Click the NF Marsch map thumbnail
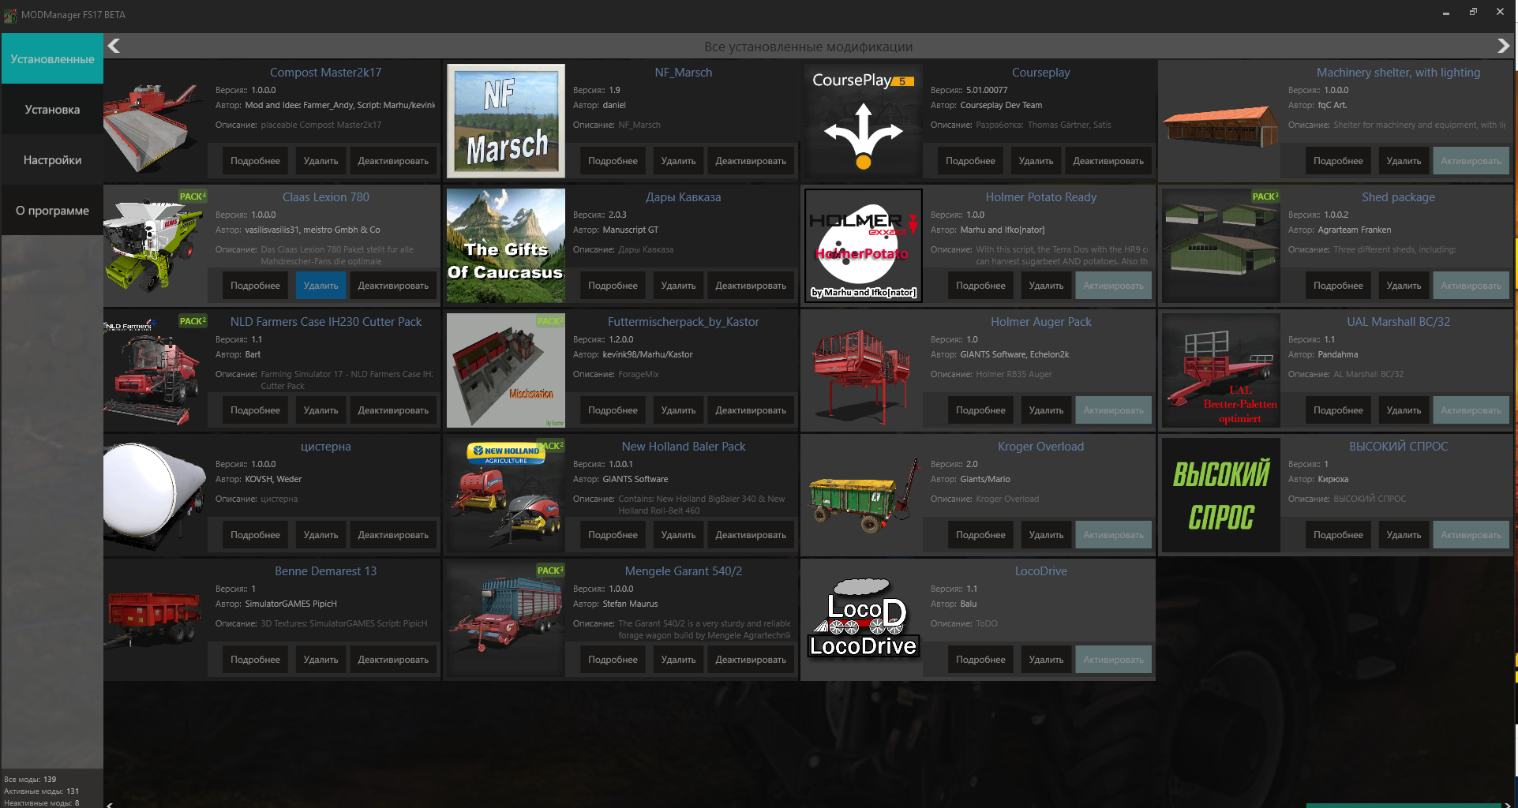 506,121
